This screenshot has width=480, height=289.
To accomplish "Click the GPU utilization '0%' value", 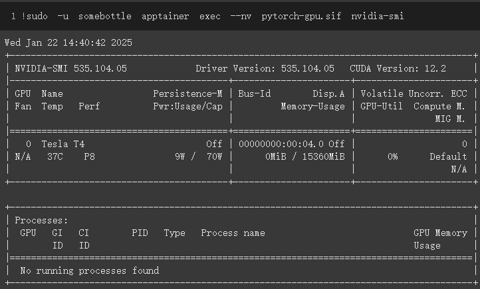I will pos(392,157).
